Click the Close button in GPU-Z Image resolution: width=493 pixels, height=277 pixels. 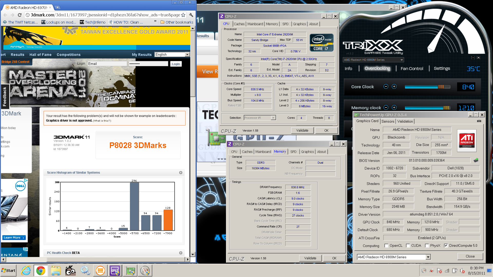(470, 256)
